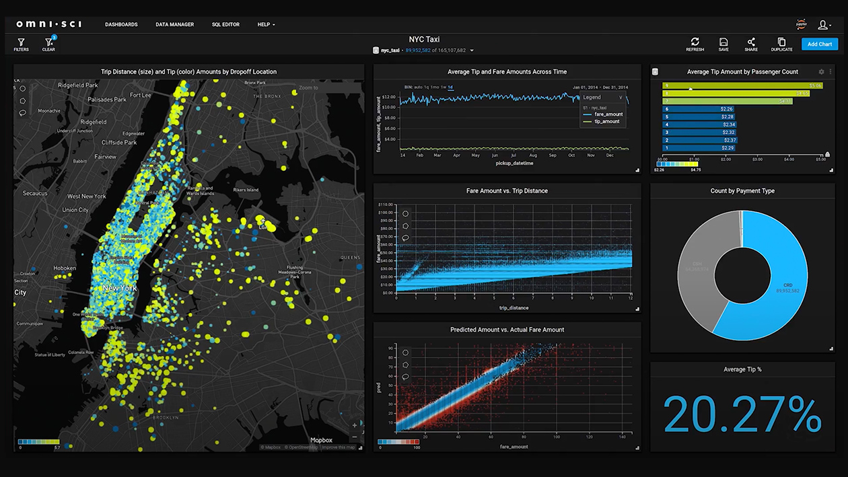
Task: Collapse the chart Legend panel
Action: pyautogui.click(x=621, y=98)
